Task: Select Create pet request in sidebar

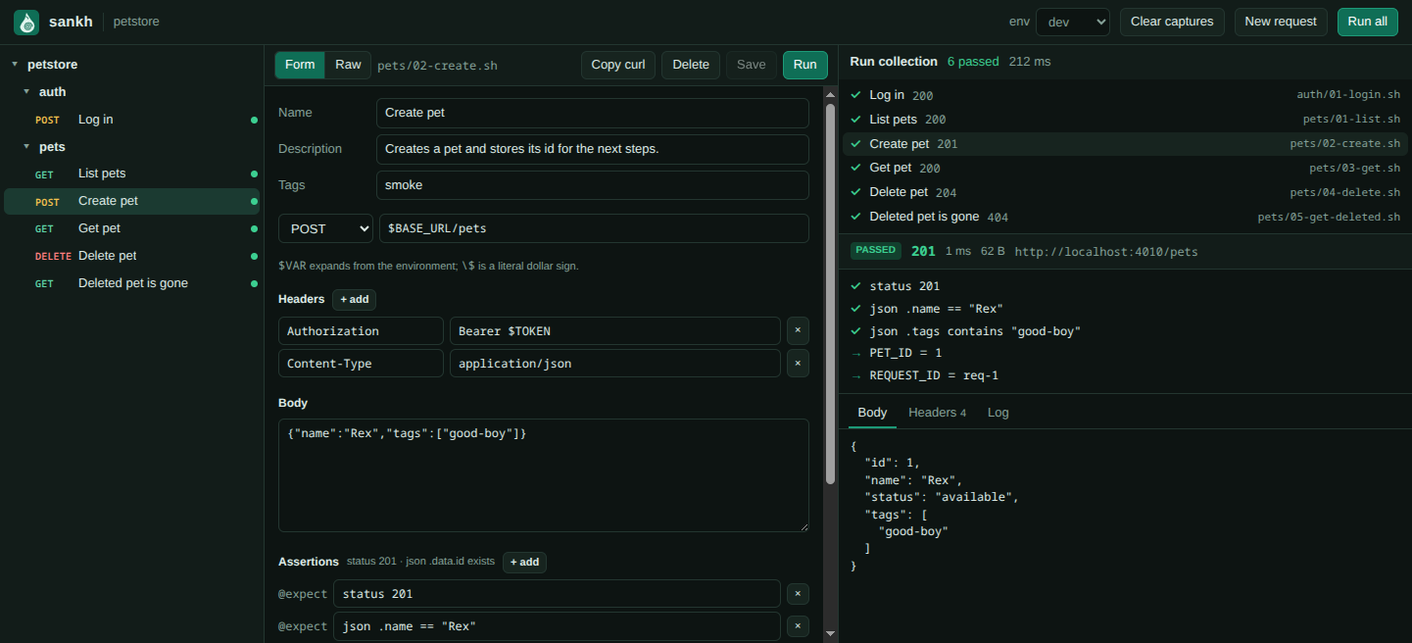Action: (131, 201)
